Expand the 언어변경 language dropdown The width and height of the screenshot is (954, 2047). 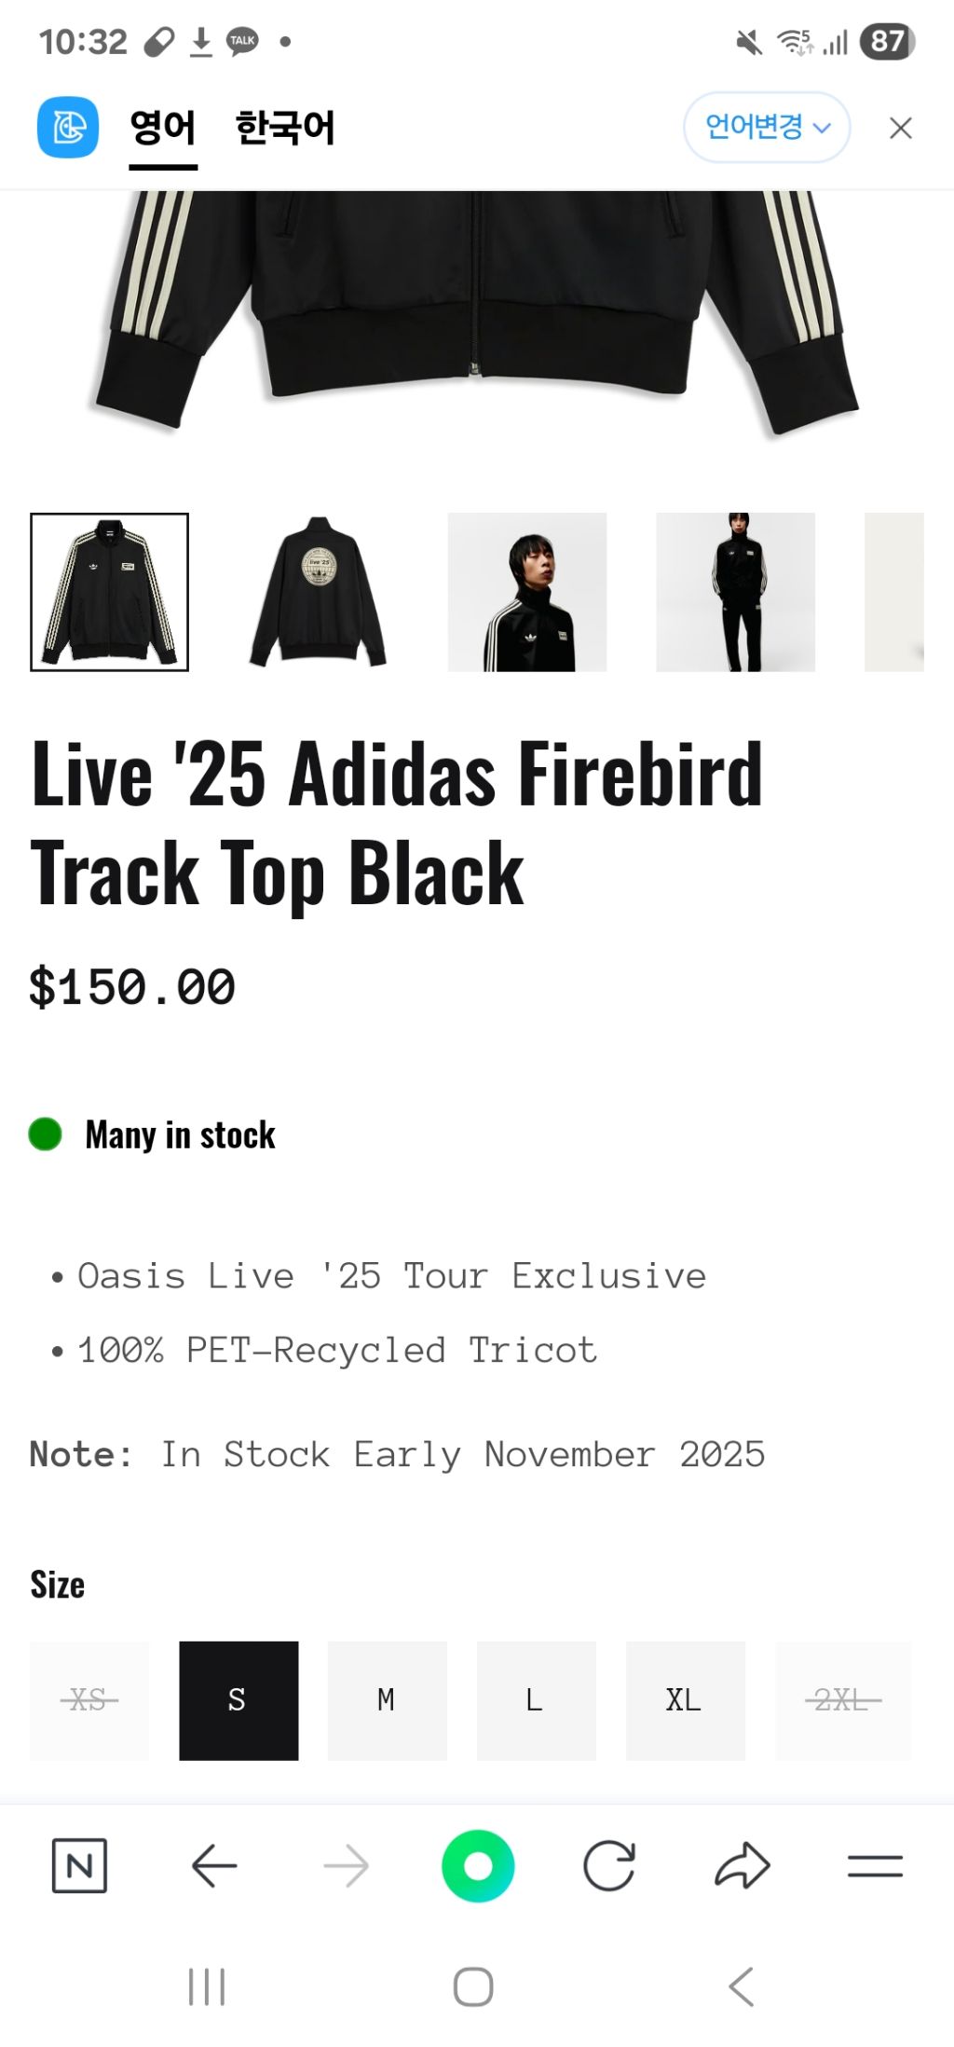point(766,128)
